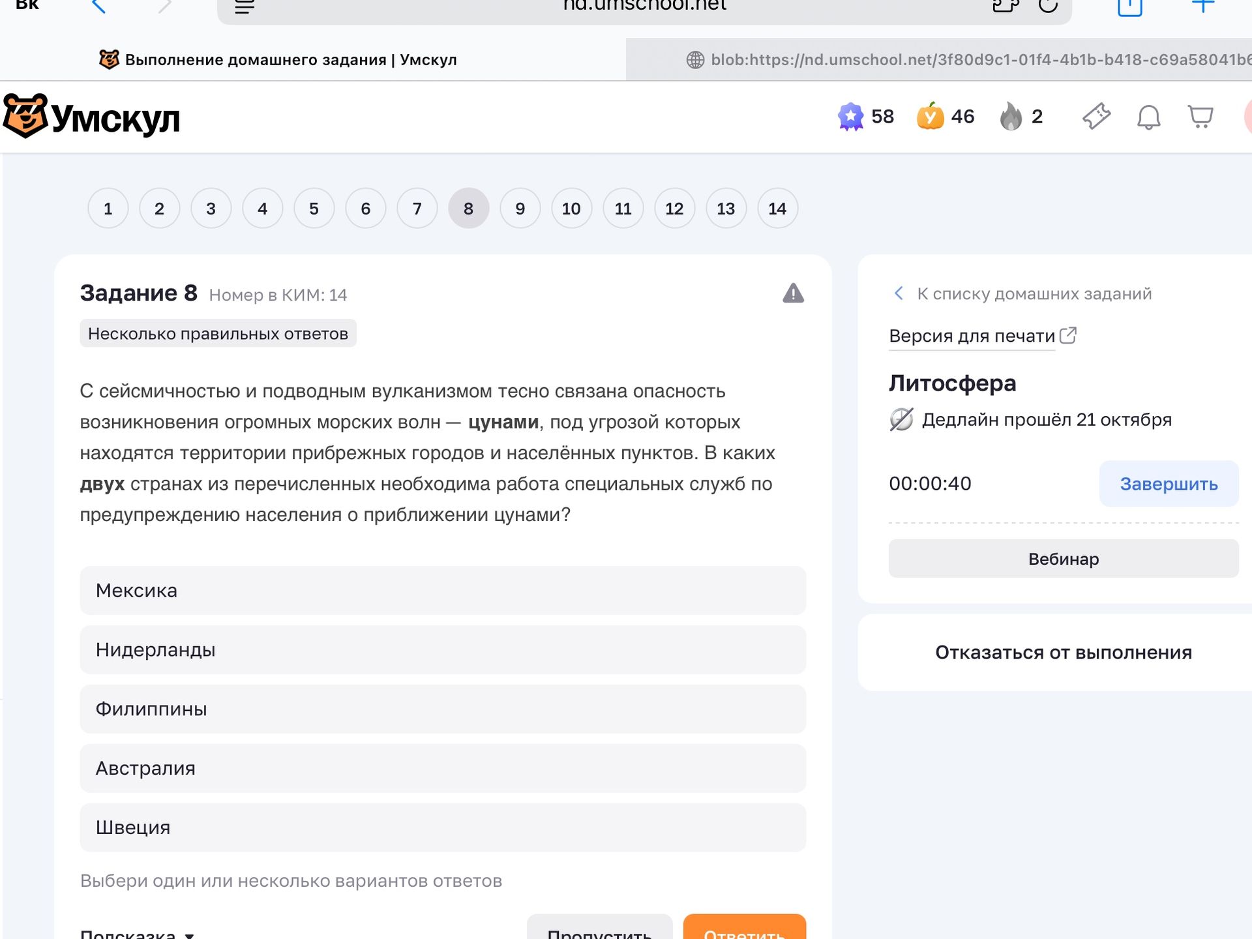Image resolution: width=1252 pixels, height=939 pixels.
Task: Go to task number 3
Action: [x=211, y=209]
